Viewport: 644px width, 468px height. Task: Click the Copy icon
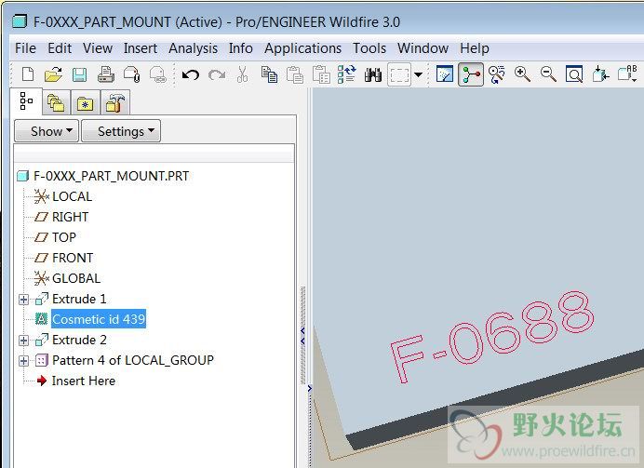pos(269,74)
